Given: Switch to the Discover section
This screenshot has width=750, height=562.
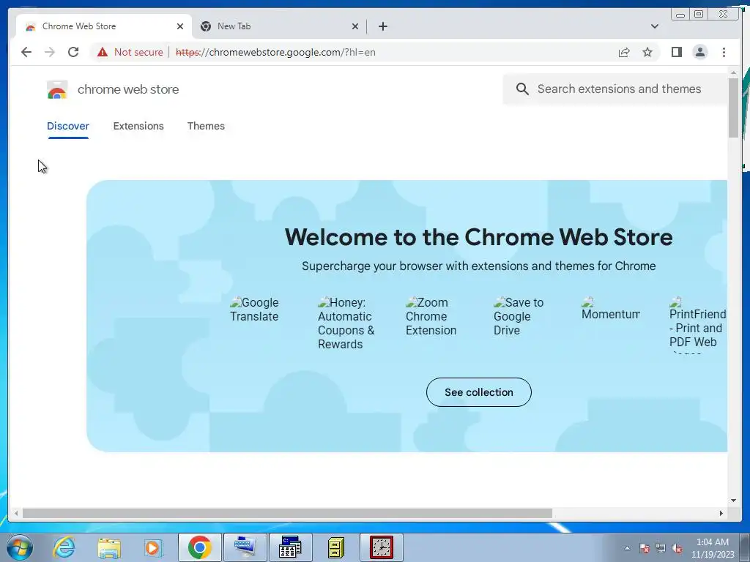Looking at the screenshot, I should click(x=68, y=126).
